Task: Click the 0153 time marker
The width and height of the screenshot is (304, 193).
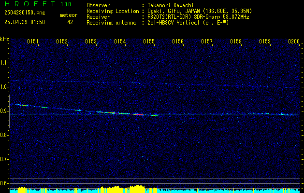Action: [x=91, y=41]
